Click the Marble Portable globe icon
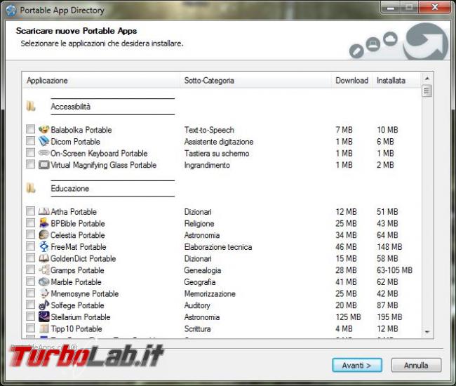456x386 pixels. (x=44, y=281)
